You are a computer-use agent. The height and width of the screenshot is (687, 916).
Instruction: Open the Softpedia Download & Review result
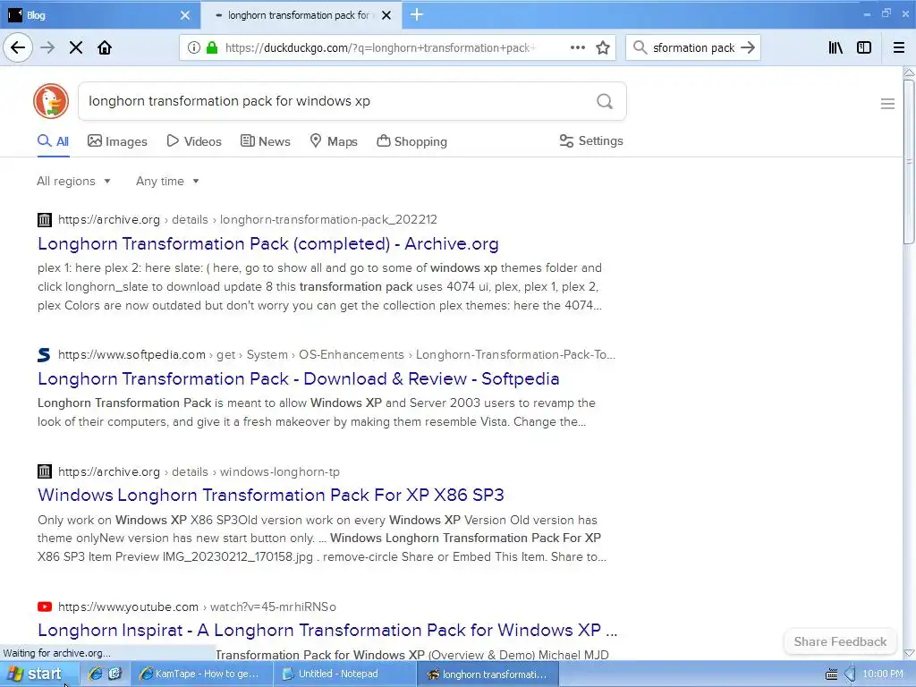299,378
